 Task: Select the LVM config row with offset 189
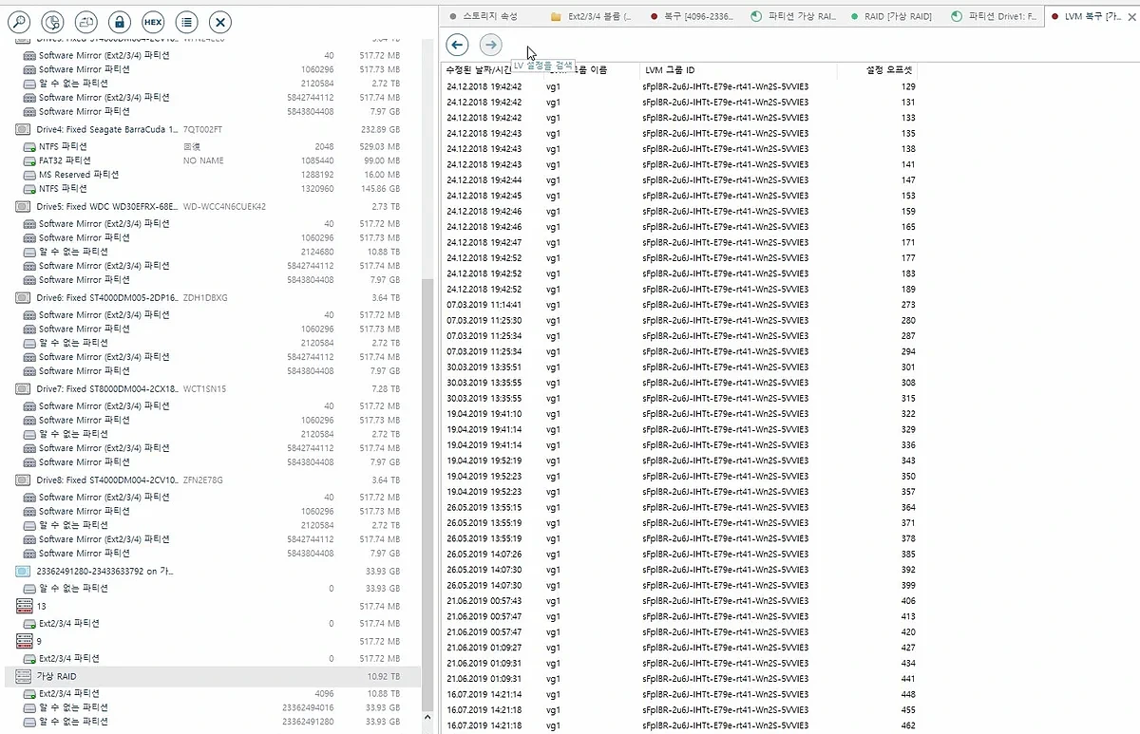pos(680,289)
